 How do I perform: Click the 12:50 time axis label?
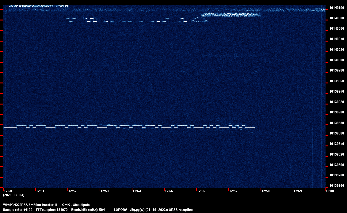[9, 191]
